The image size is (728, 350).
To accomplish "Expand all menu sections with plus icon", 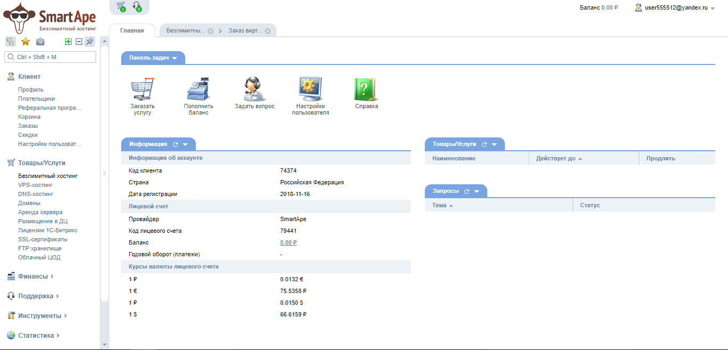I will (68, 42).
